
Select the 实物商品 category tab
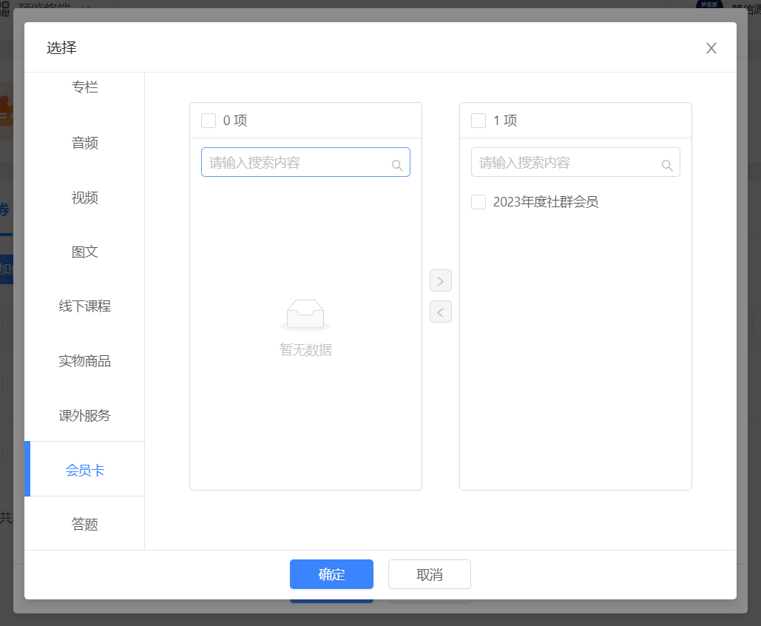[x=85, y=361]
